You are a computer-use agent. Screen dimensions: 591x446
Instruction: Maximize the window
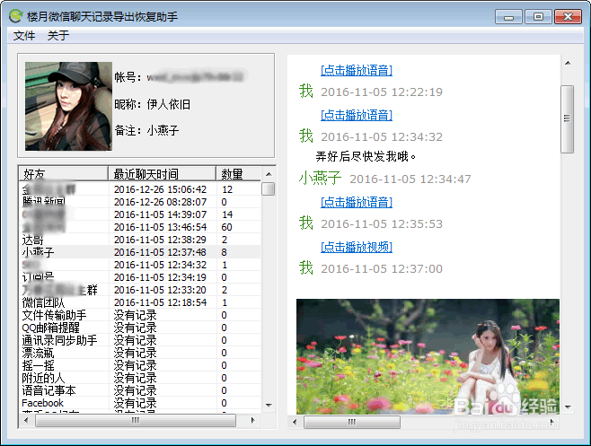538,17
